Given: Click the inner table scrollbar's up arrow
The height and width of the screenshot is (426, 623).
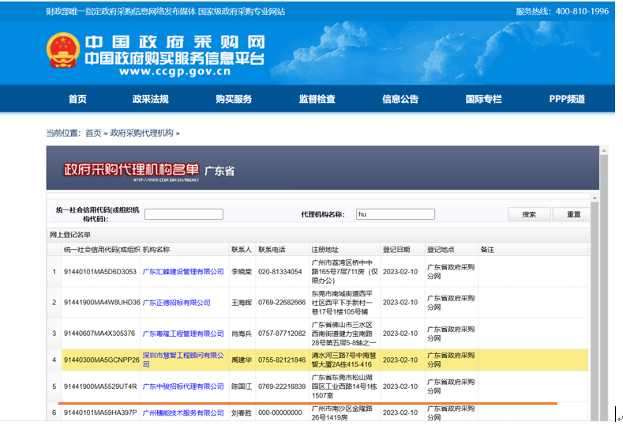Looking at the screenshot, I should point(595,198).
